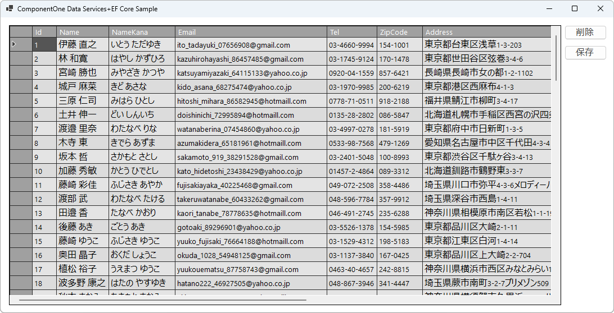Click the application icon in title bar

tap(10, 9)
